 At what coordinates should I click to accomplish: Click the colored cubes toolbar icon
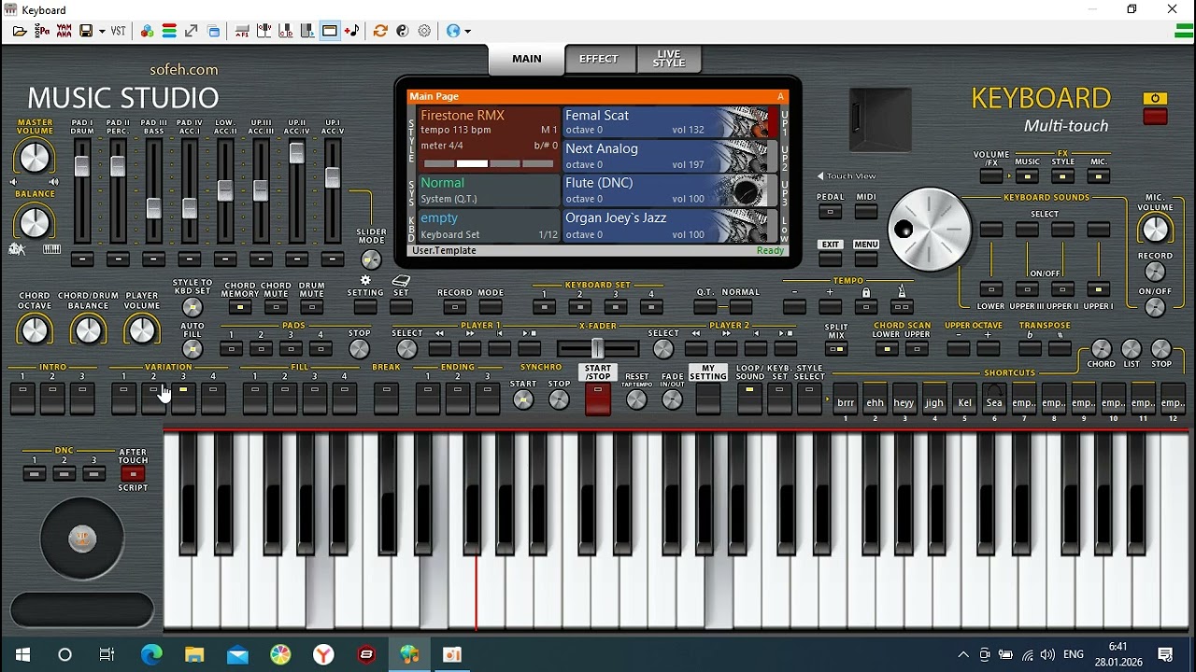(147, 31)
